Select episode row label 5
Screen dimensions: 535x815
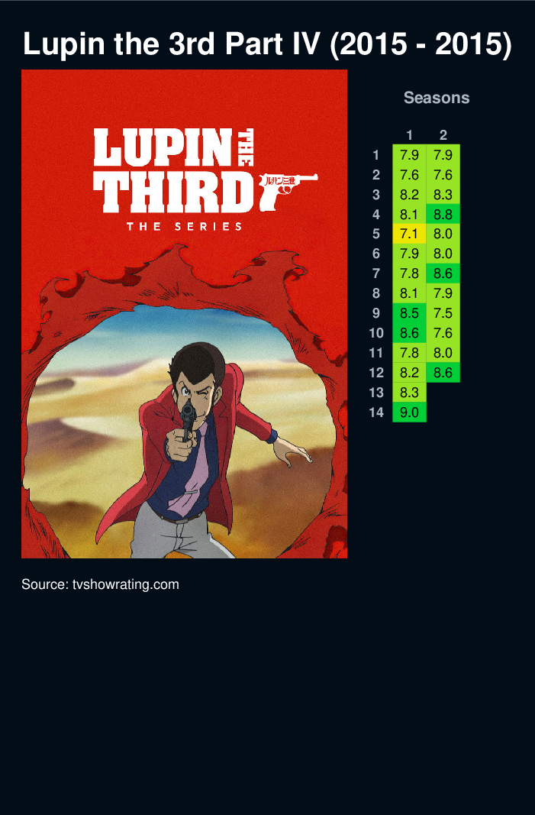click(376, 234)
